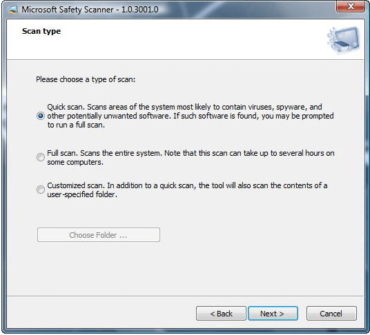Select the Quick scan radio button

[41, 116]
